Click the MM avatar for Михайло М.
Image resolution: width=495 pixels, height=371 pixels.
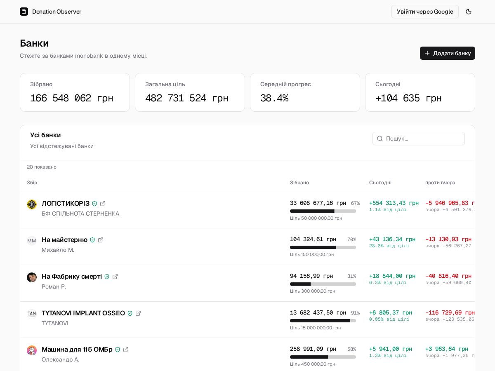32,241
